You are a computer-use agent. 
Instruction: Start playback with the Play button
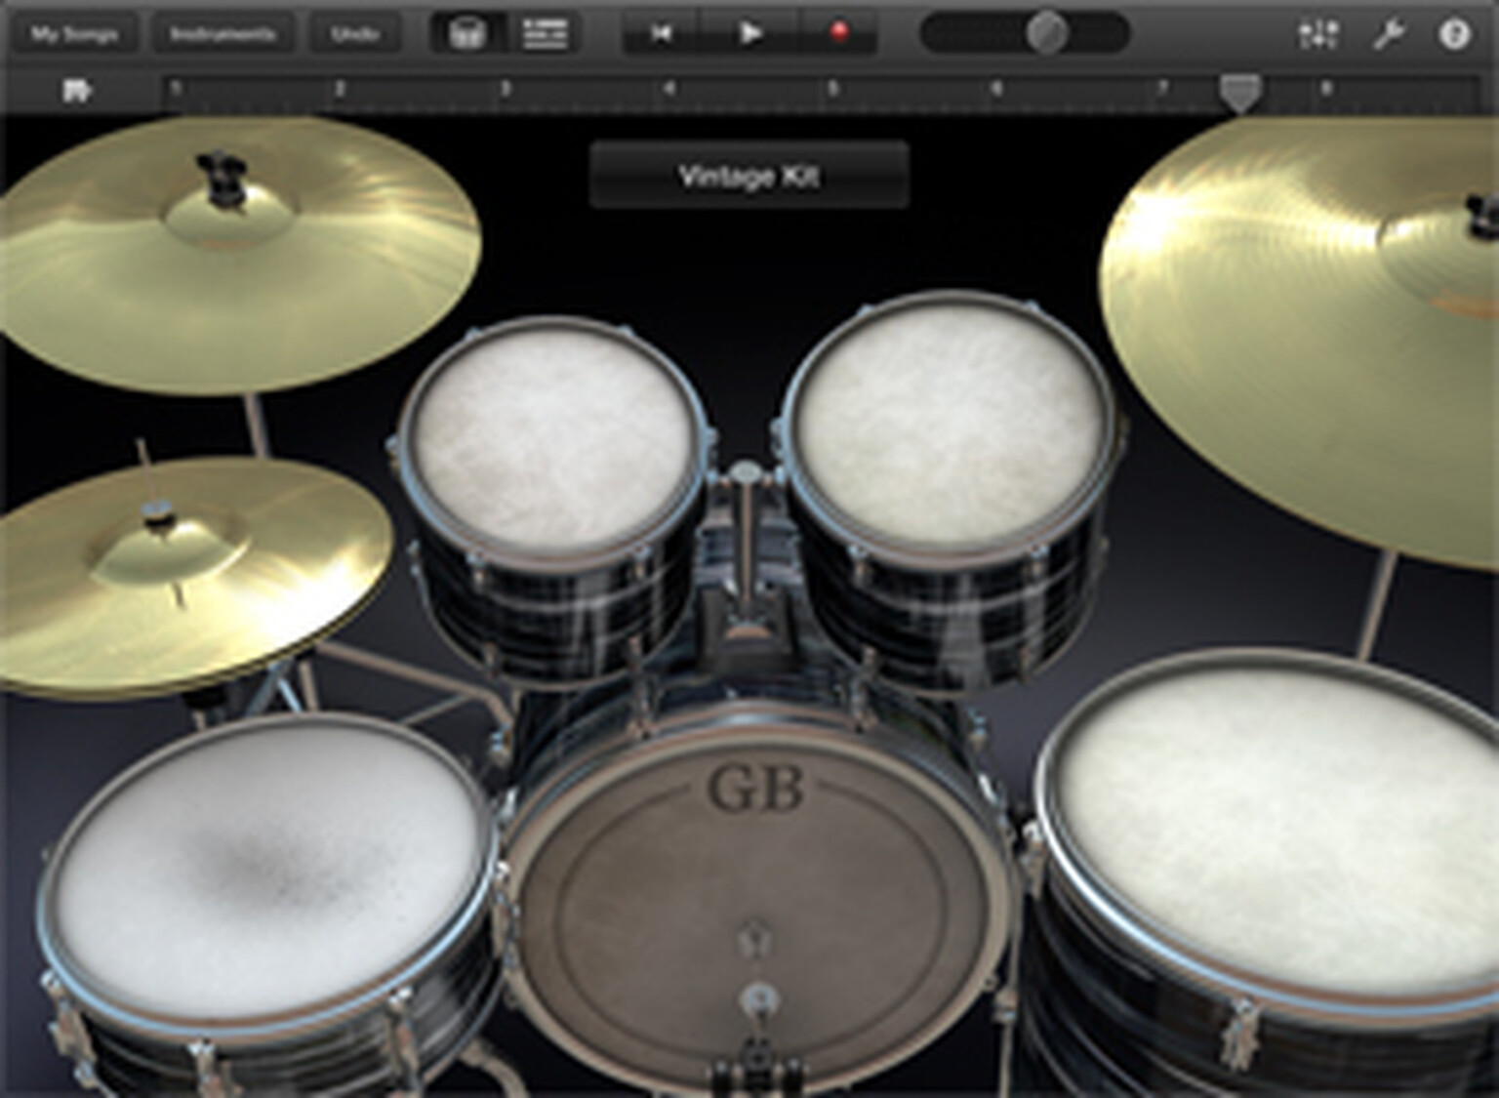coord(749,34)
